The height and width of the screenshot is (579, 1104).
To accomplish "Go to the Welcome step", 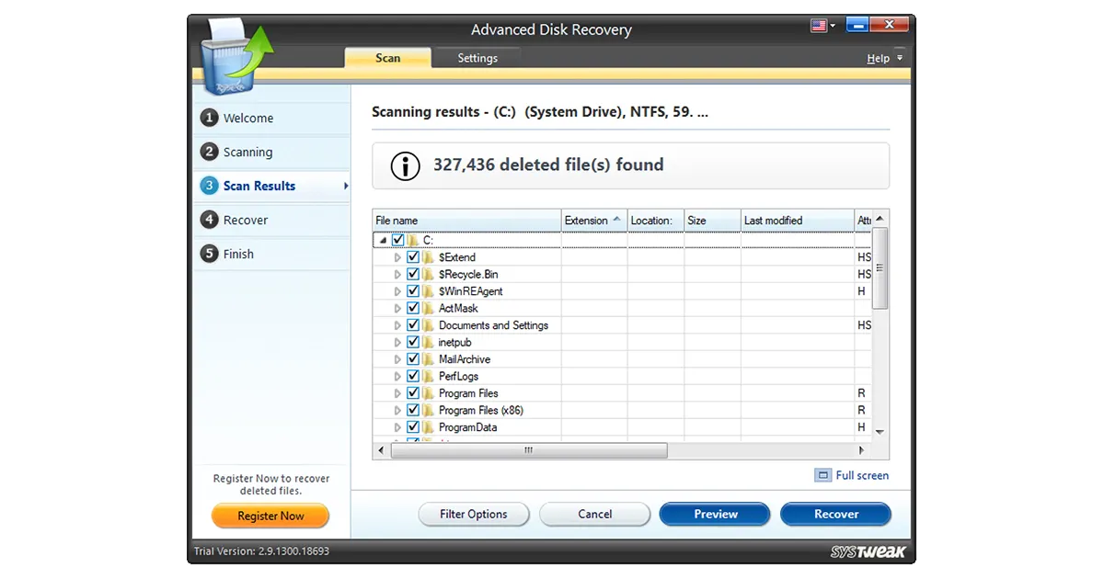I will click(x=271, y=118).
